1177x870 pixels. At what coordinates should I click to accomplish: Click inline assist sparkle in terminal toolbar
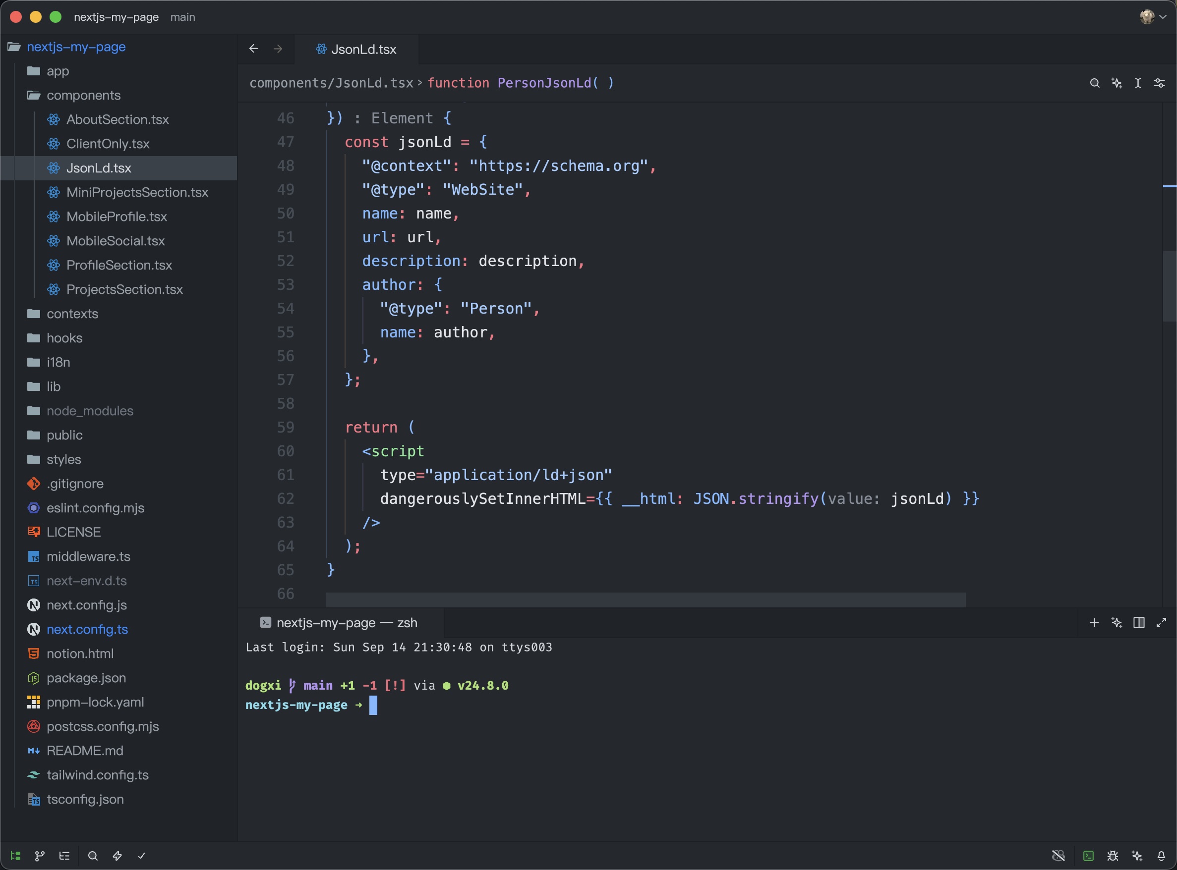1117,622
